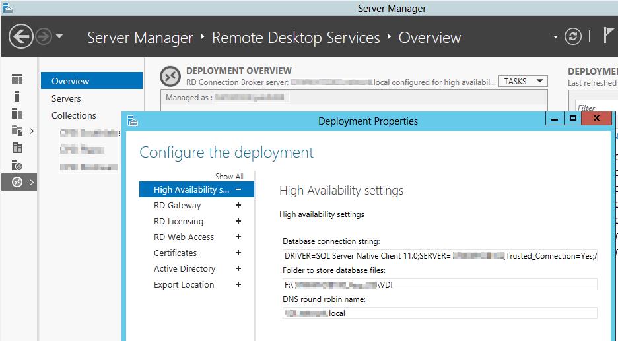Expand RD Gateway with the plus sign
The height and width of the screenshot is (341, 618).
(238, 205)
